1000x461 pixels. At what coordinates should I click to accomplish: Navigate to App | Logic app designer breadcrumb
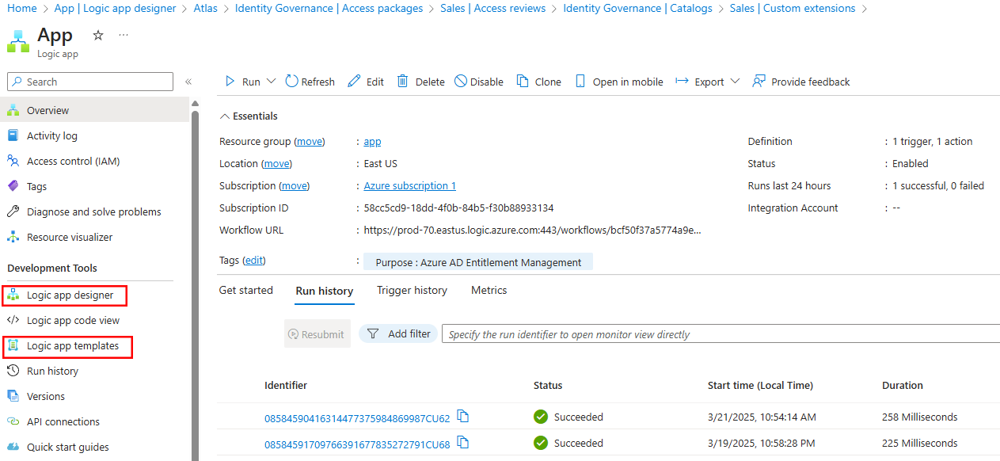(116, 8)
